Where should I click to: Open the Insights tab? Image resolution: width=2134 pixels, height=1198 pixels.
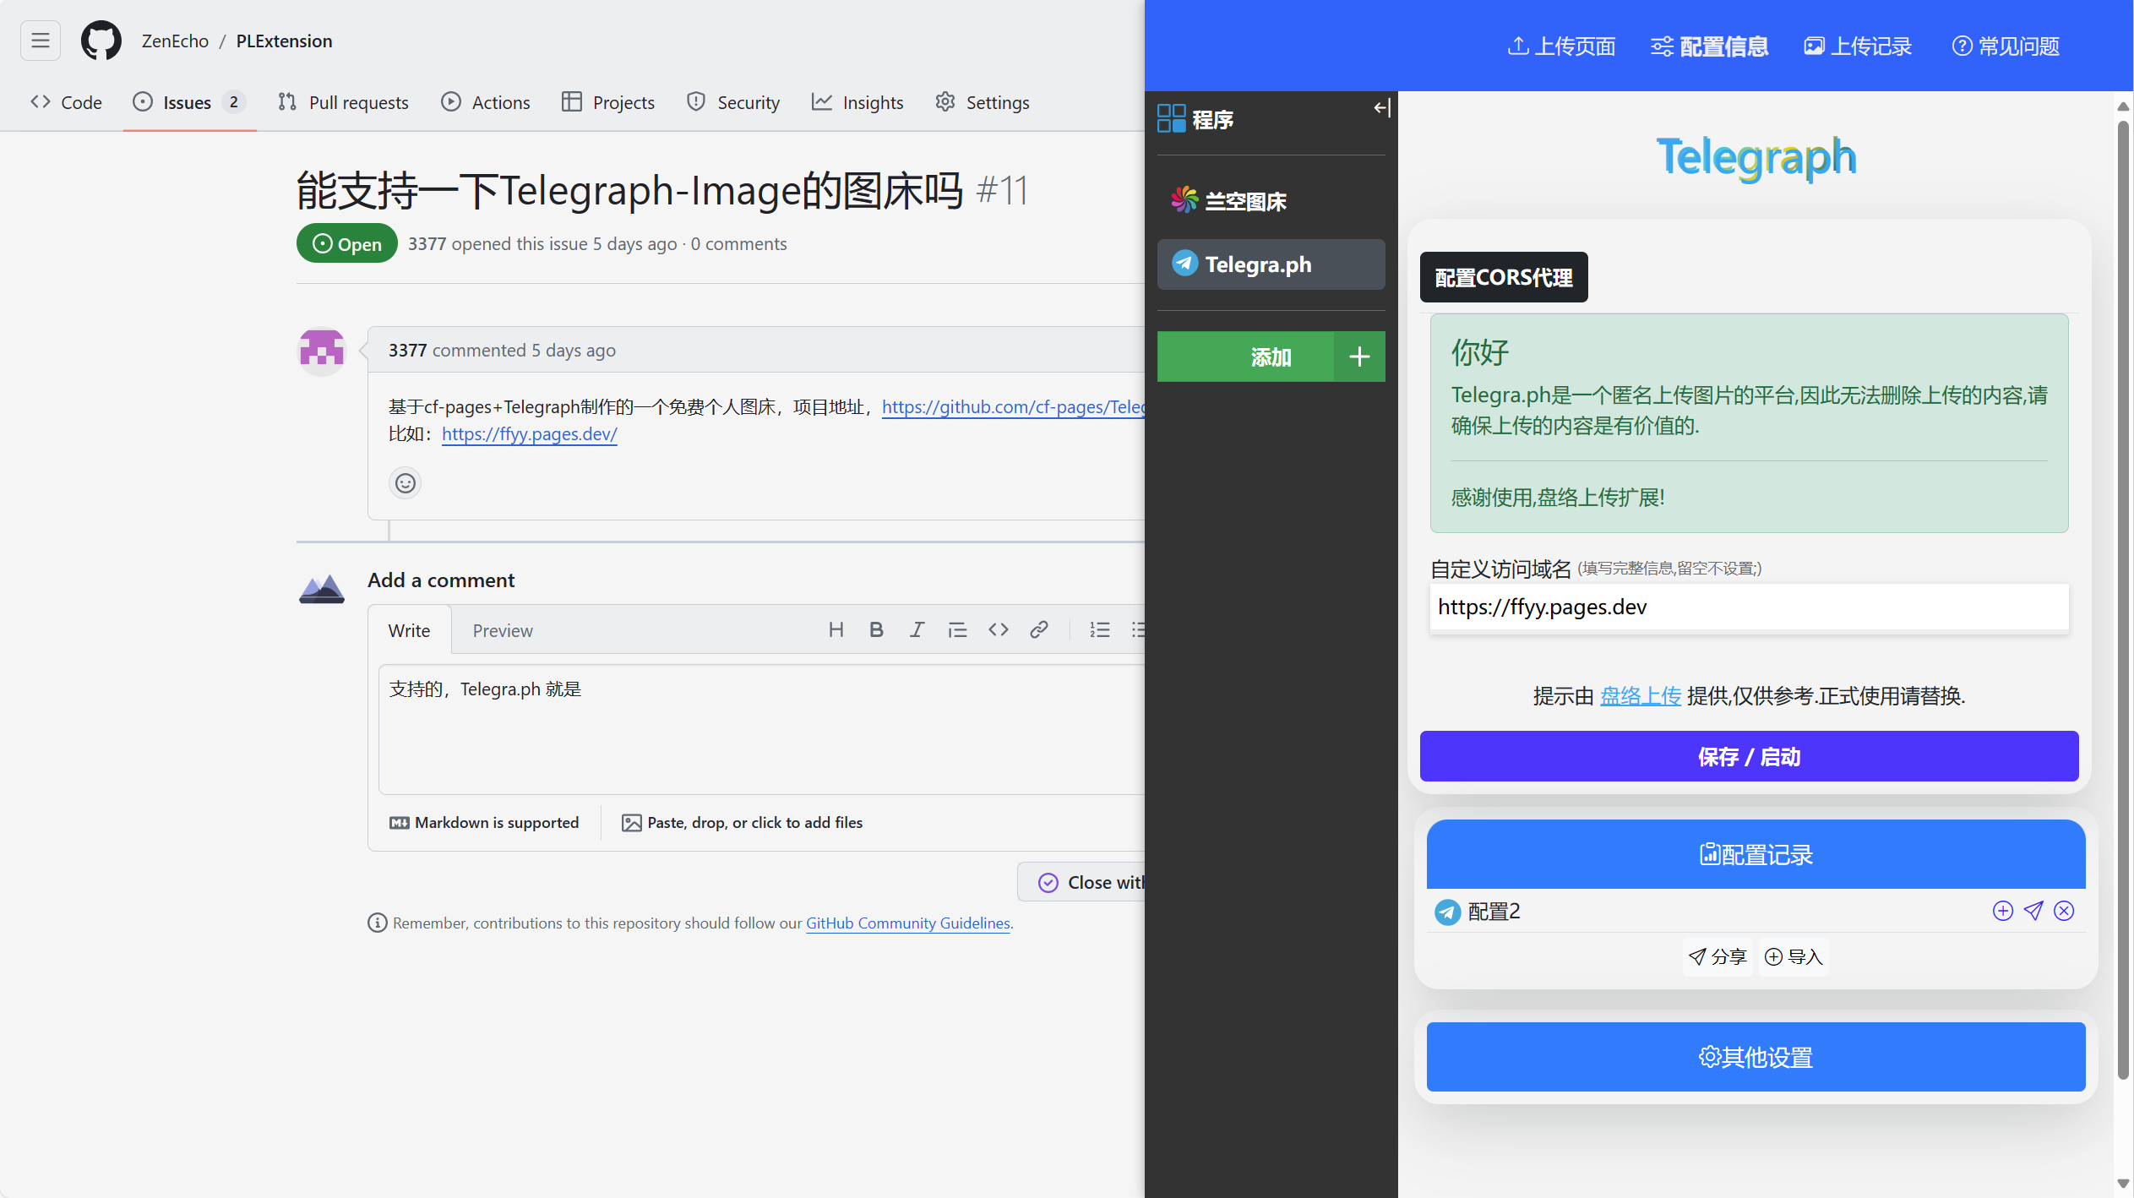tap(857, 102)
